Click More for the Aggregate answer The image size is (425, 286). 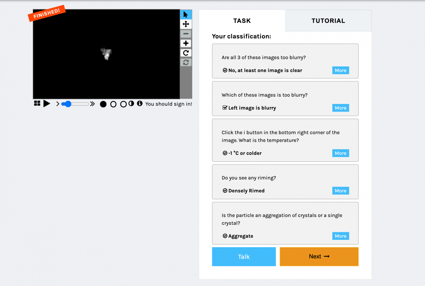pos(341,236)
